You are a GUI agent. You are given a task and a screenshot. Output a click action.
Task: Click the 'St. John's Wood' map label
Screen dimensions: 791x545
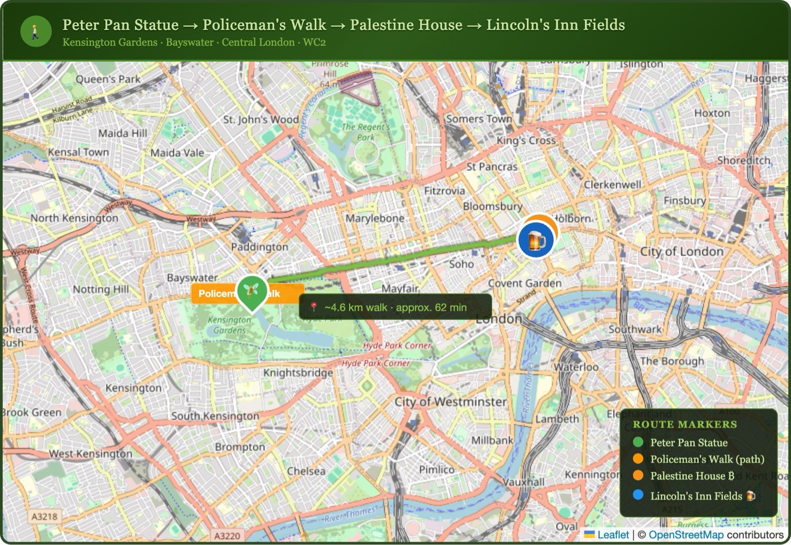pyautogui.click(x=261, y=120)
